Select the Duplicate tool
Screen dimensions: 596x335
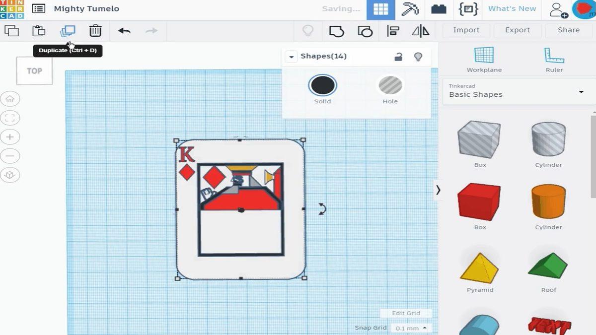pyautogui.click(x=68, y=30)
